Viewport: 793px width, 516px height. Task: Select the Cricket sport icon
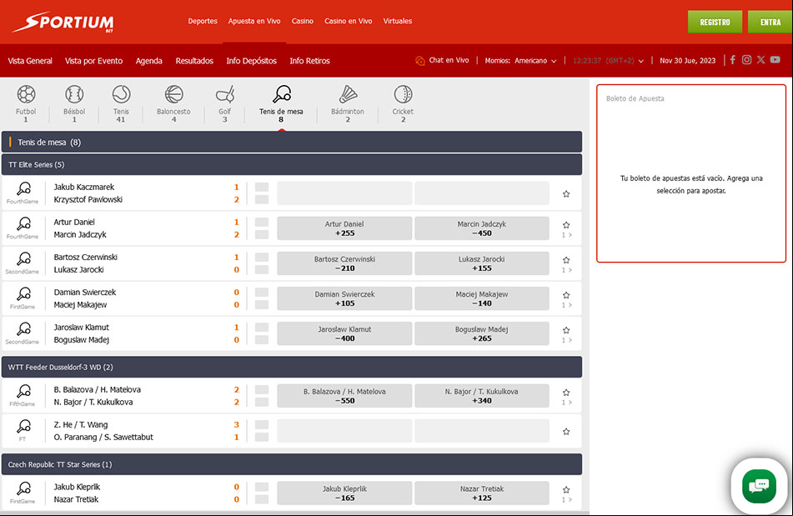click(x=403, y=94)
